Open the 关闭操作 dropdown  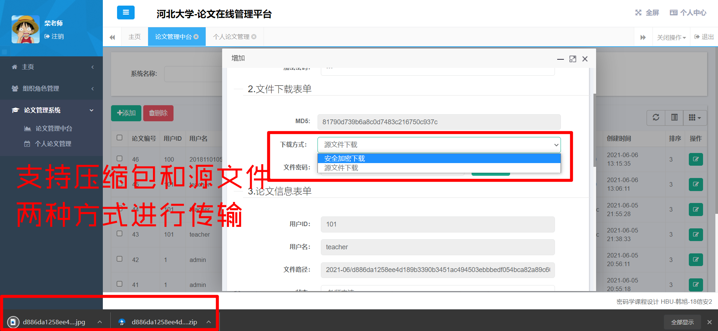672,37
